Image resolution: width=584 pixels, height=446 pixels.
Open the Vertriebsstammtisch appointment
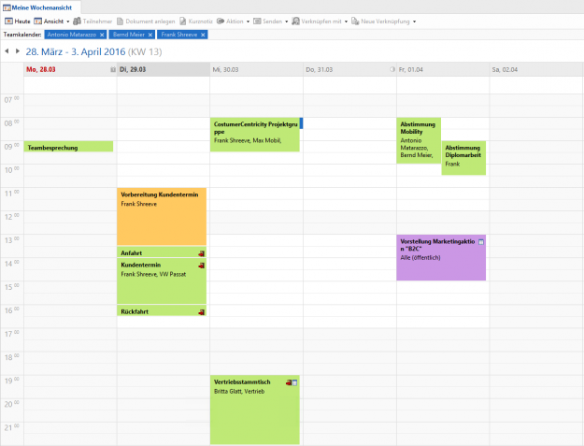255,410
